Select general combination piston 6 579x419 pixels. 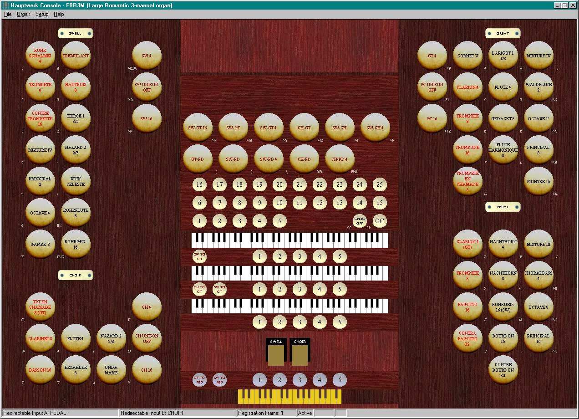click(199, 203)
